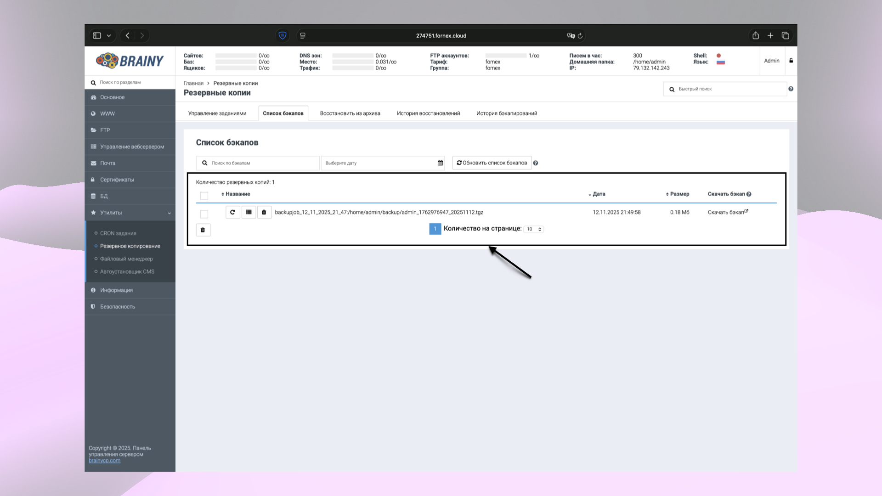
Task: Focus the Быстрый поиск field
Action: [x=725, y=89]
